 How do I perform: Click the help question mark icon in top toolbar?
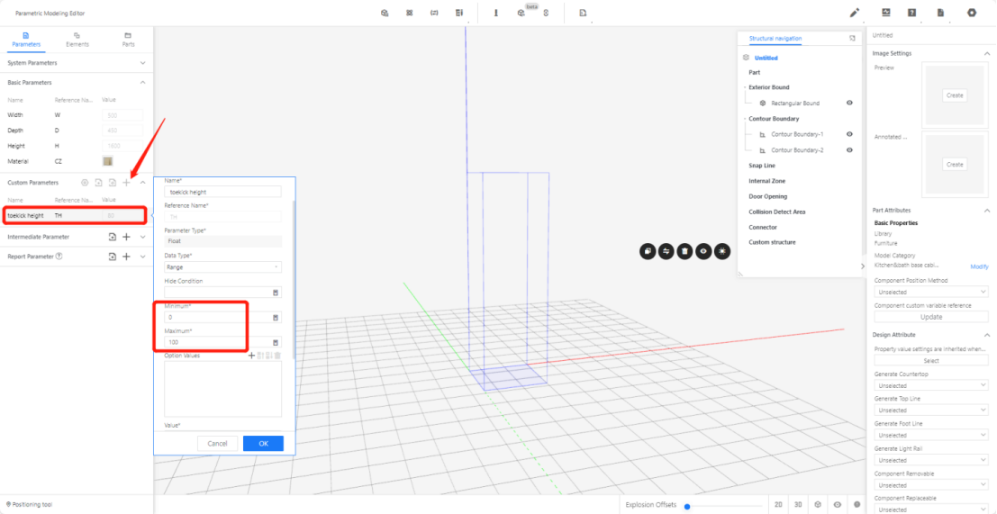[912, 13]
